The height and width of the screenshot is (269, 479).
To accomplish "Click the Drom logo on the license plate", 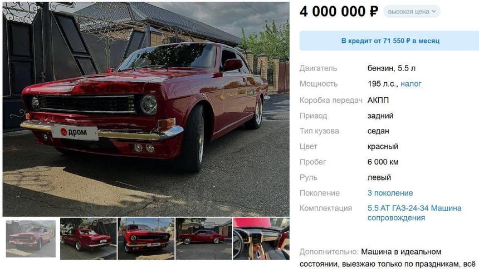I will coord(75,132).
